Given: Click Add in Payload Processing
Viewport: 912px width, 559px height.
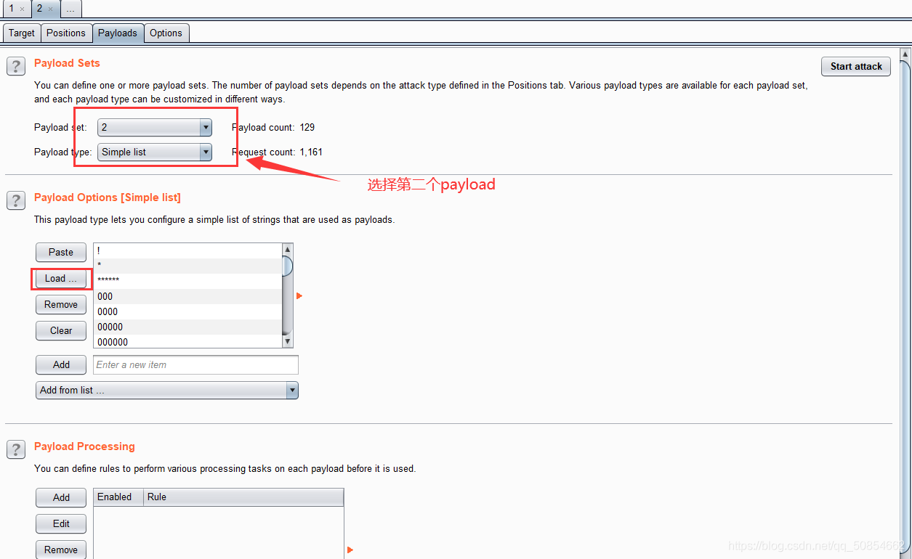Looking at the screenshot, I should point(61,497).
